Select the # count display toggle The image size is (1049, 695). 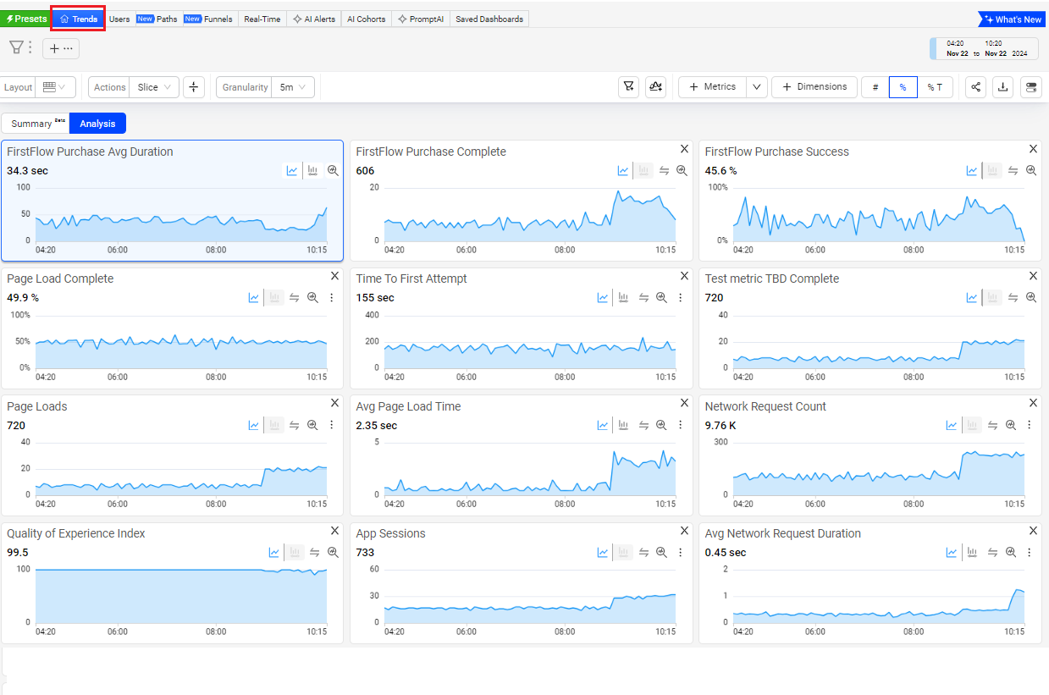(x=875, y=87)
